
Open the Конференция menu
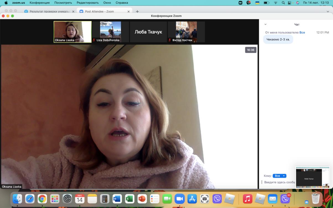tap(40, 3)
